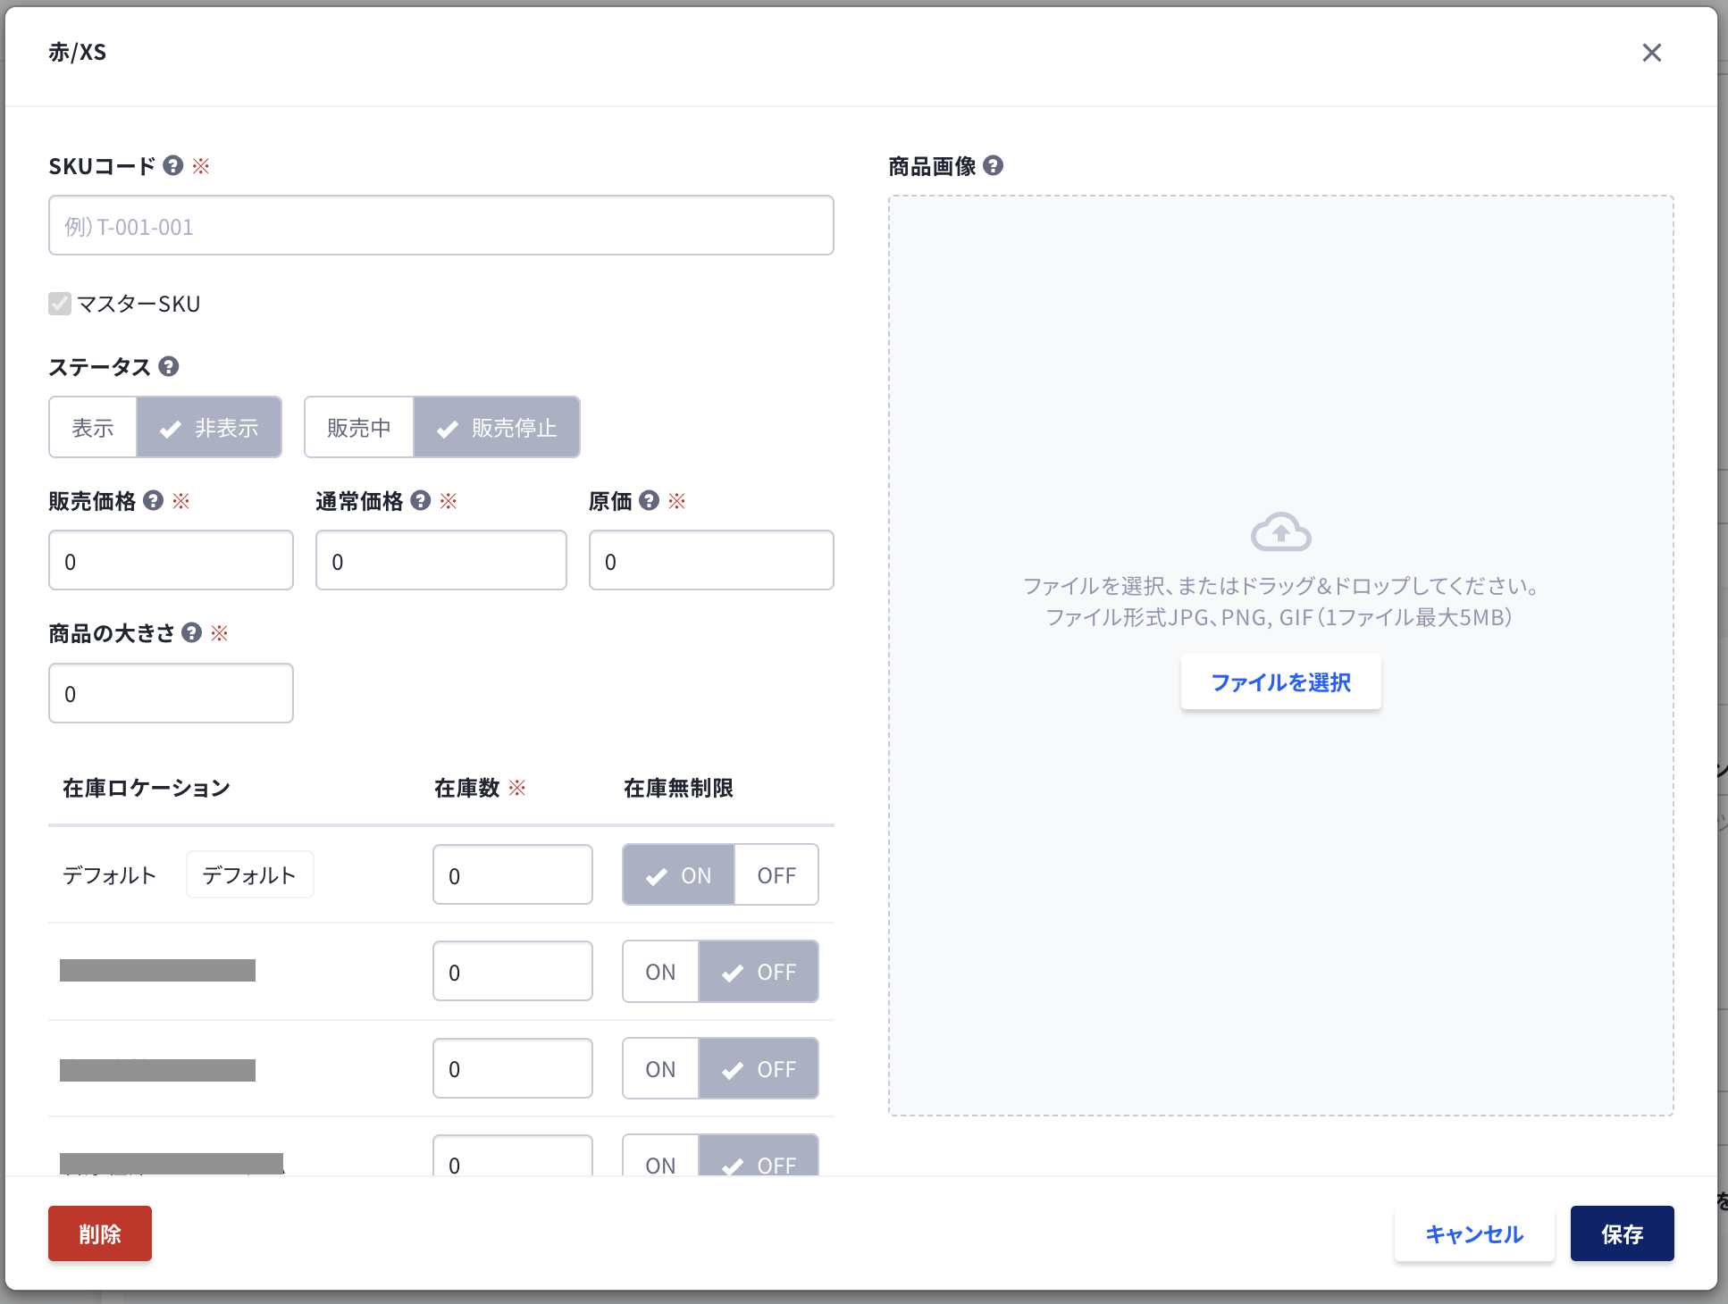Turn ON unlimited stock in second row
The height and width of the screenshot is (1304, 1728).
pos(660,972)
